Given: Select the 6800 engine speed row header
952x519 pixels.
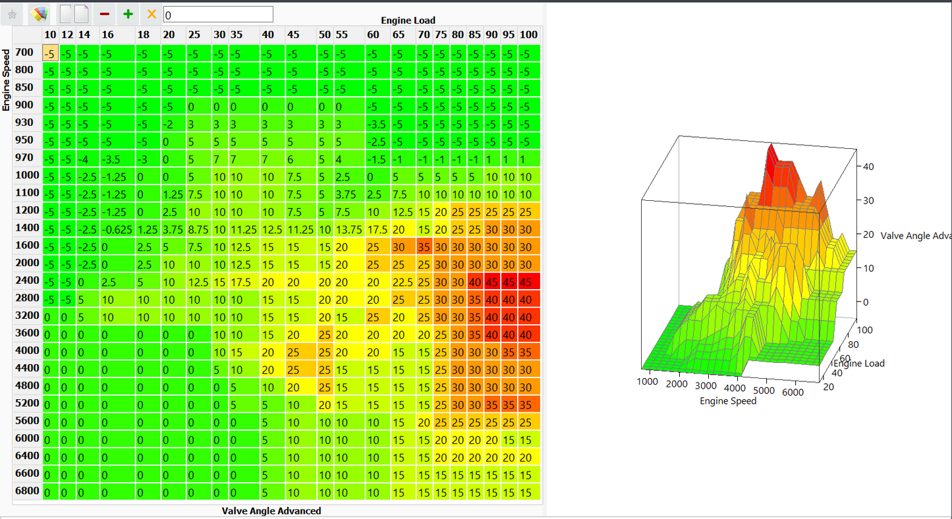Looking at the screenshot, I should tap(28, 491).
